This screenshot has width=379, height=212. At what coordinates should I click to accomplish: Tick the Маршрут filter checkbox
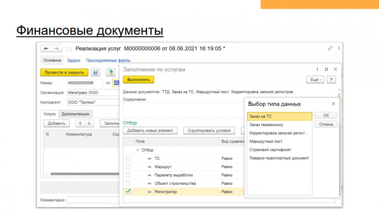(x=128, y=167)
